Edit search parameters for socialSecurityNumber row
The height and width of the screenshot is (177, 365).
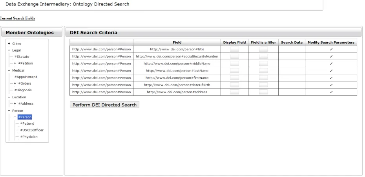pos(331,56)
